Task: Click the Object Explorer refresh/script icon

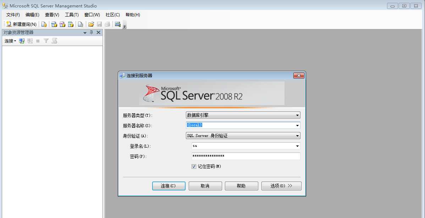Action: [x=55, y=41]
